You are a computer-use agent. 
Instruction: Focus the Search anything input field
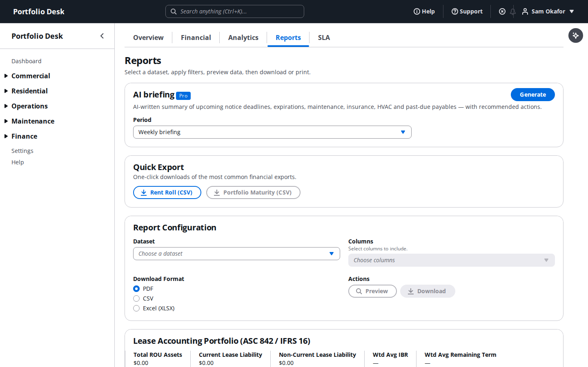coord(235,11)
